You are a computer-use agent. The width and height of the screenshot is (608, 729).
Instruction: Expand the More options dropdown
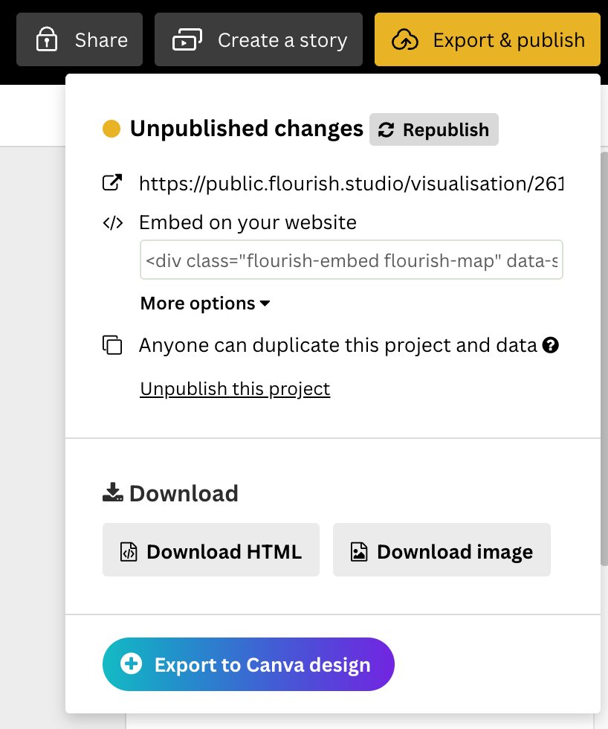[x=205, y=304]
